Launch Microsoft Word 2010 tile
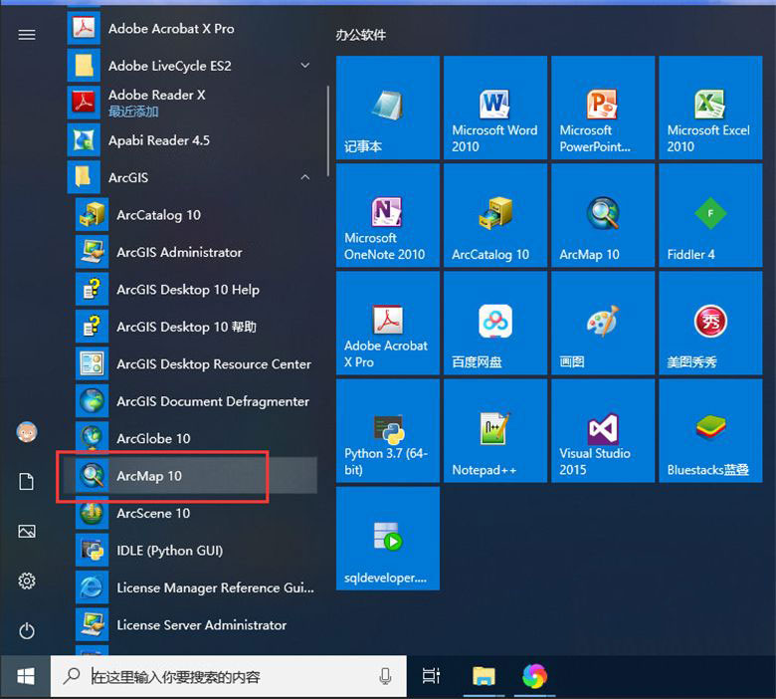 [x=495, y=108]
